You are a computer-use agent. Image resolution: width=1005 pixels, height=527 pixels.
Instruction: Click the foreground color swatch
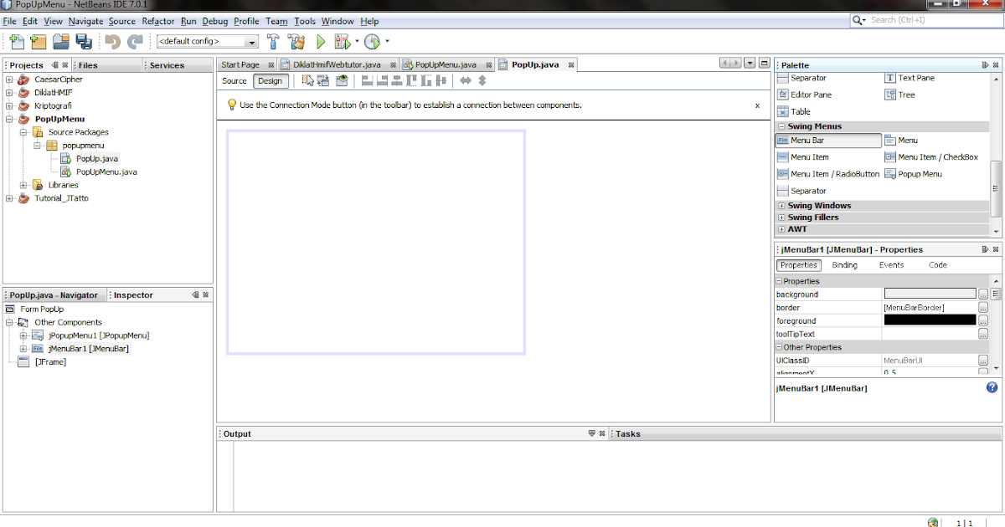click(930, 320)
